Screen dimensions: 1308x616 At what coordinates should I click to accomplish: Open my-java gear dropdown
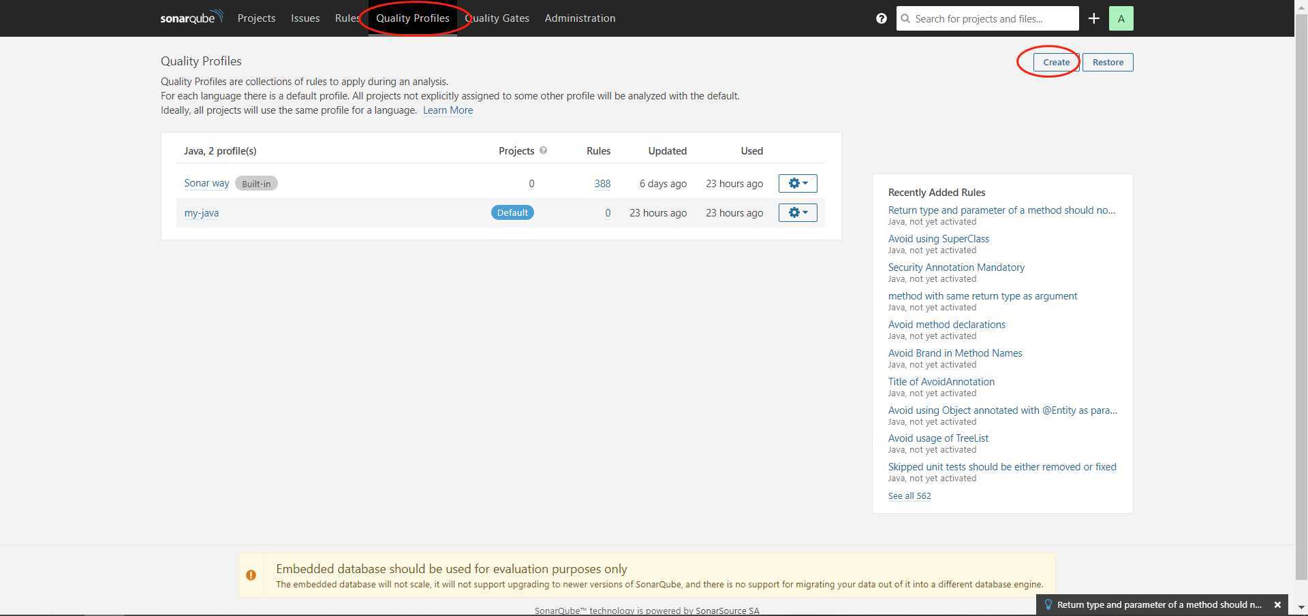[x=798, y=212]
